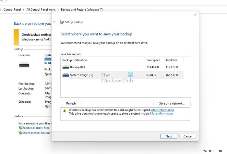Click the Location label in Backup section

click(x=24, y=55)
